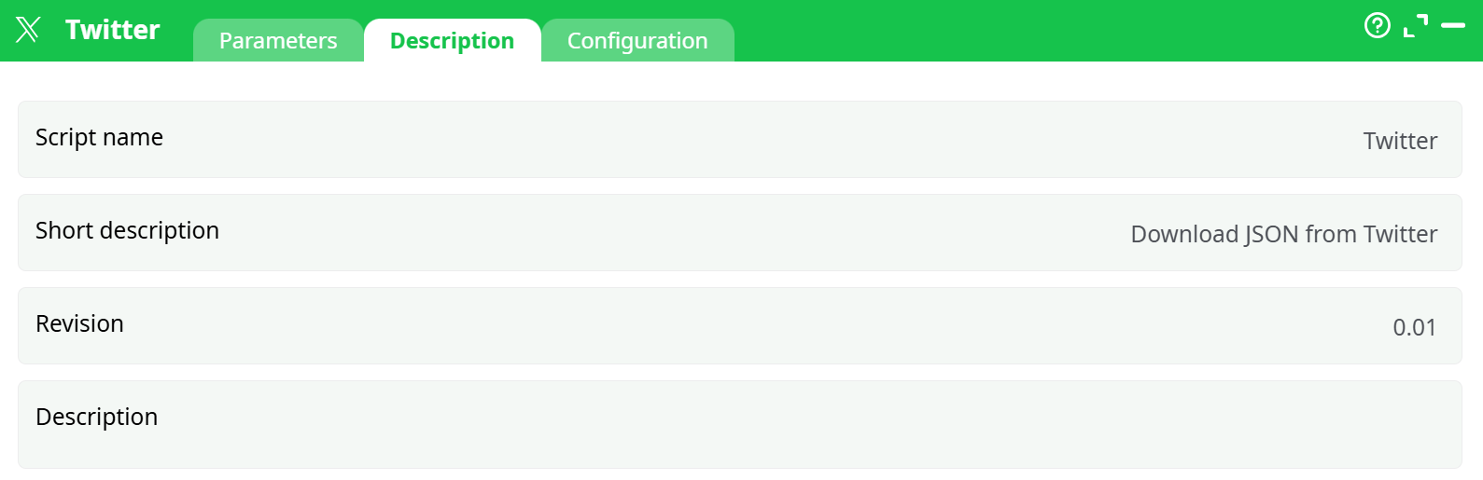1483x480 pixels.
Task: Open the Configuration tab
Action: coord(637,41)
